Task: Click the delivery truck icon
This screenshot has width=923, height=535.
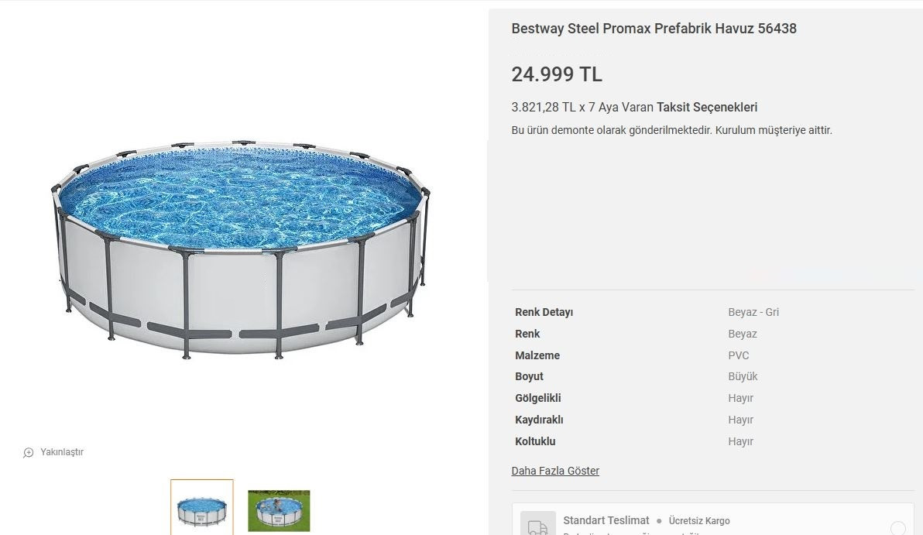Action: (537, 526)
